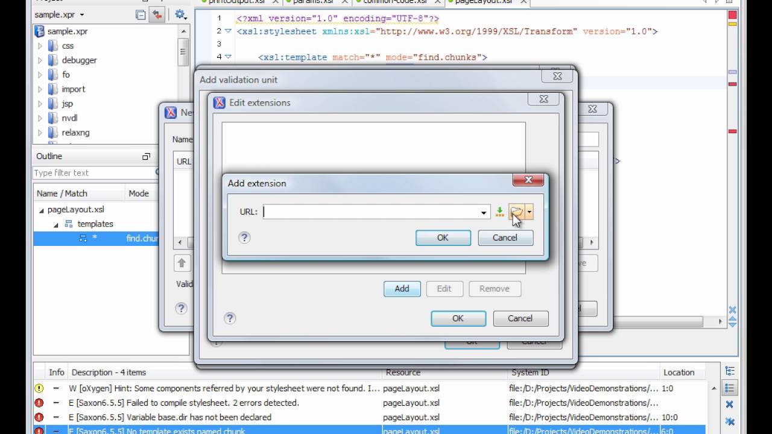The height and width of the screenshot is (434, 772).
Task: Expand the debugger folder
Action: (x=40, y=60)
